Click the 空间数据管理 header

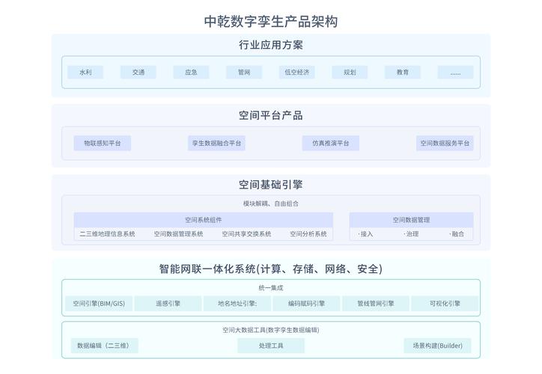tap(411, 220)
